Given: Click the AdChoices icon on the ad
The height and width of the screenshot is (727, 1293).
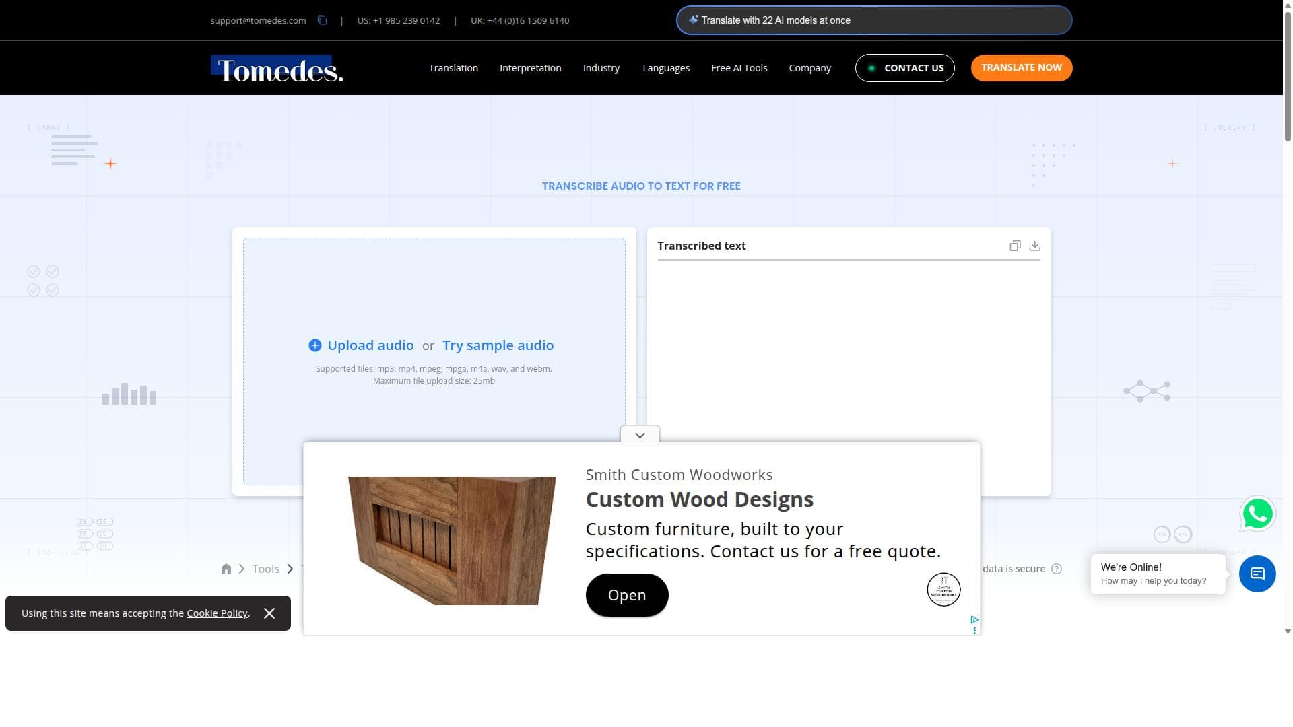Looking at the screenshot, I should tap(974, 619).
